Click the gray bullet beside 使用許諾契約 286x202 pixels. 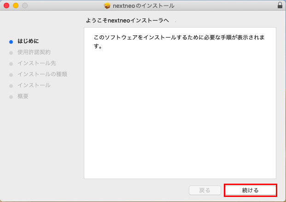coord(11,52)
